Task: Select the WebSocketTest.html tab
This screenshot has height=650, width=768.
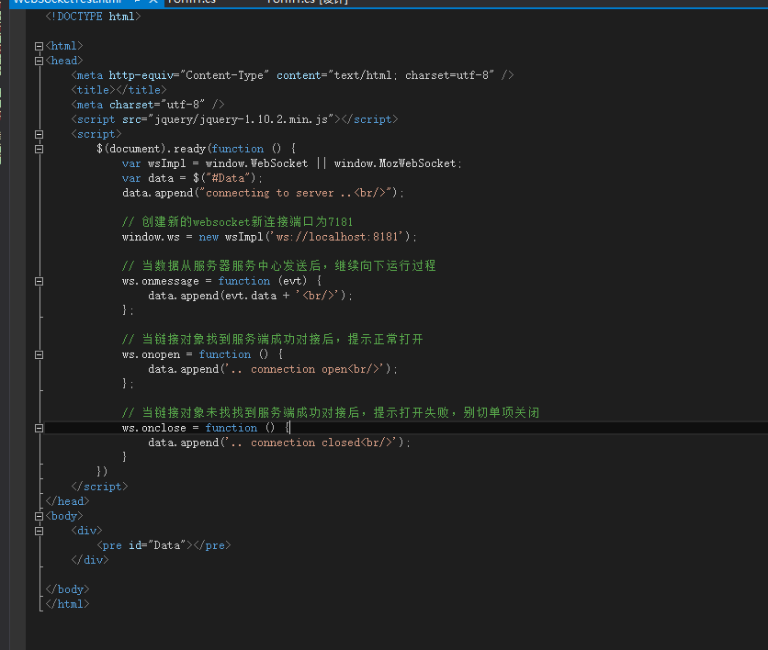Action: (64, 3)
